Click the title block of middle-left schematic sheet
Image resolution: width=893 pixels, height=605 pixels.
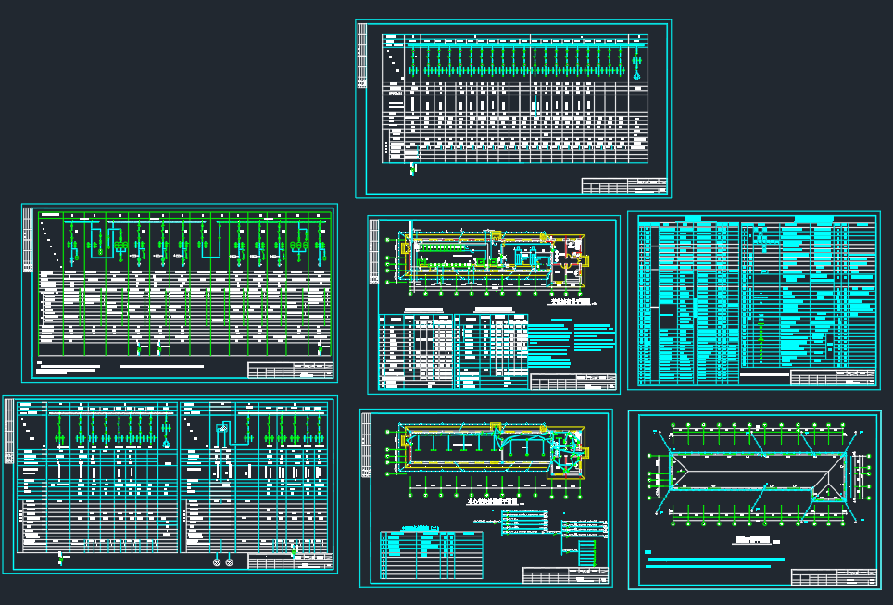290,371
